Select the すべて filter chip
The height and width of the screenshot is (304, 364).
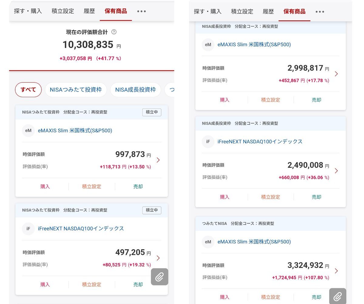point(28,90)
